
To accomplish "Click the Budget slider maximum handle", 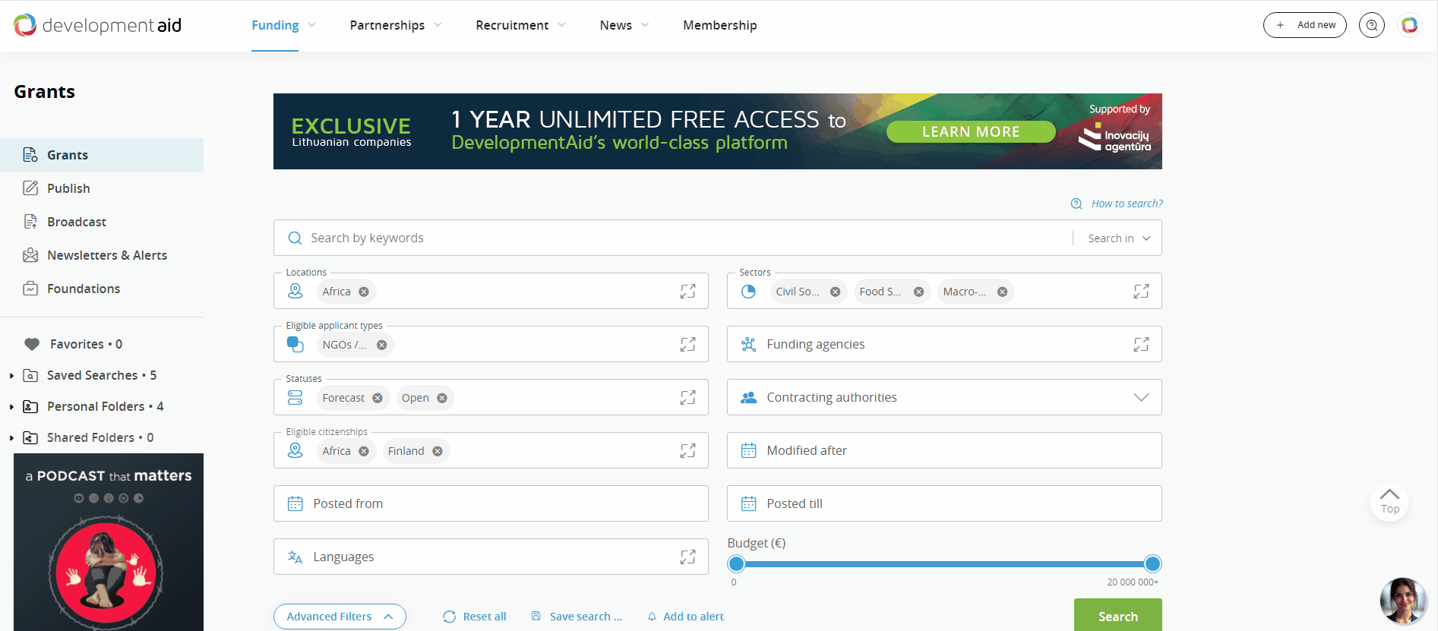I will click(x=1152, y=563).
